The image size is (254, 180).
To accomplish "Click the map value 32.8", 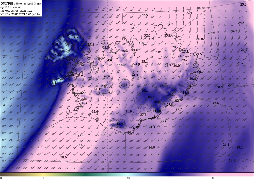I will pos(178,37).
